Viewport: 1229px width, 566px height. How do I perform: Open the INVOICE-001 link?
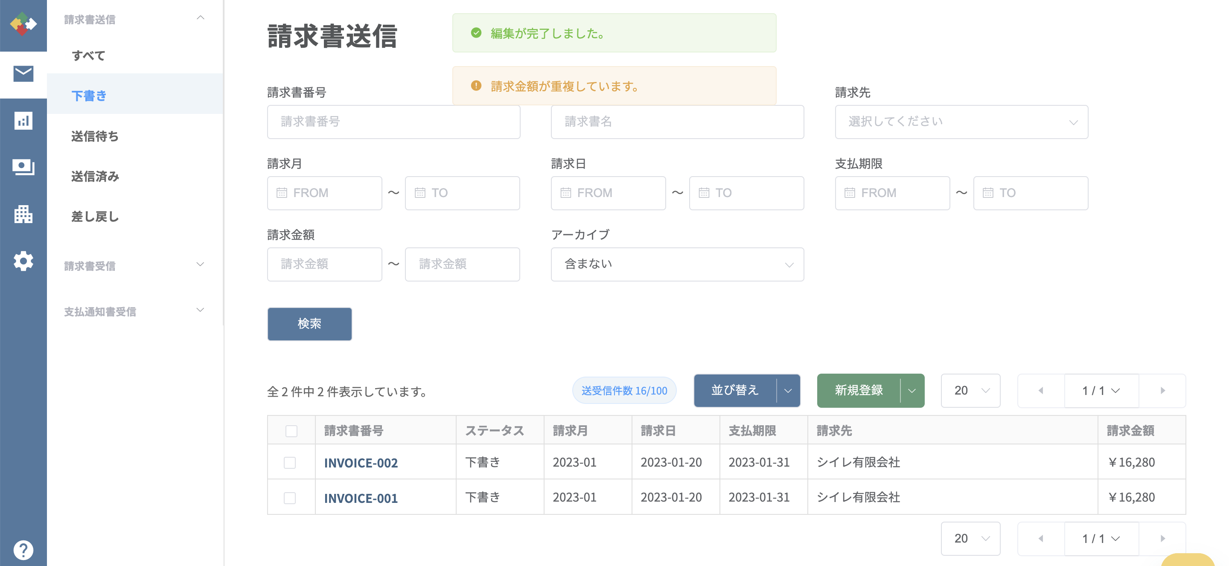(x=361, y=498)
